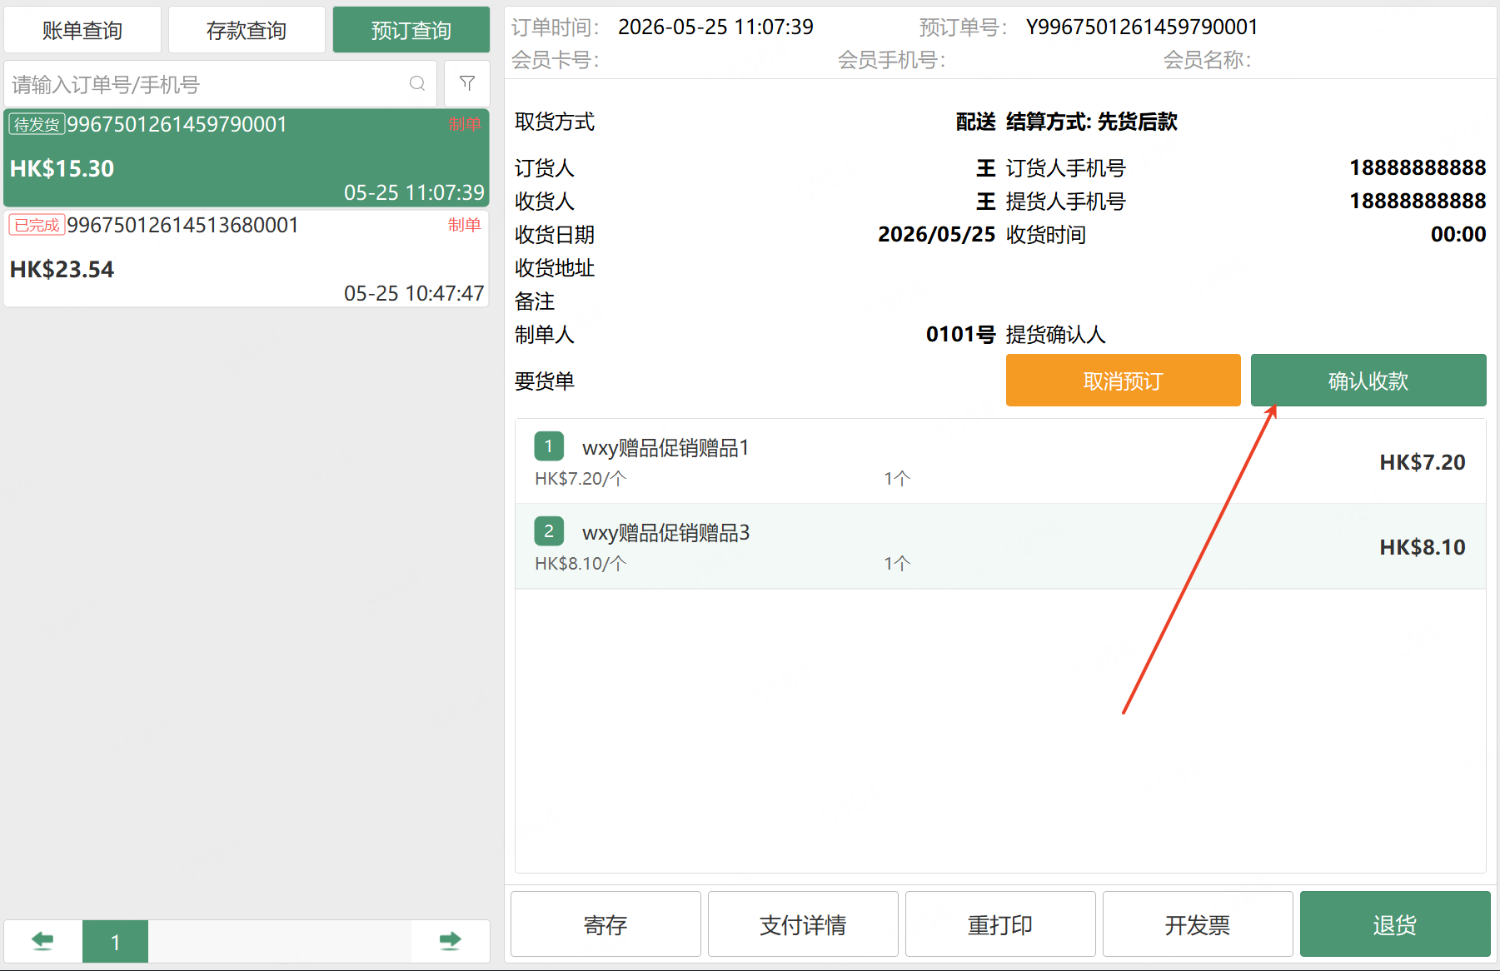This screenshot has width=1500, height=971.
Task: Cancel the reservation with 取消预订
Action: point(1123,381)
